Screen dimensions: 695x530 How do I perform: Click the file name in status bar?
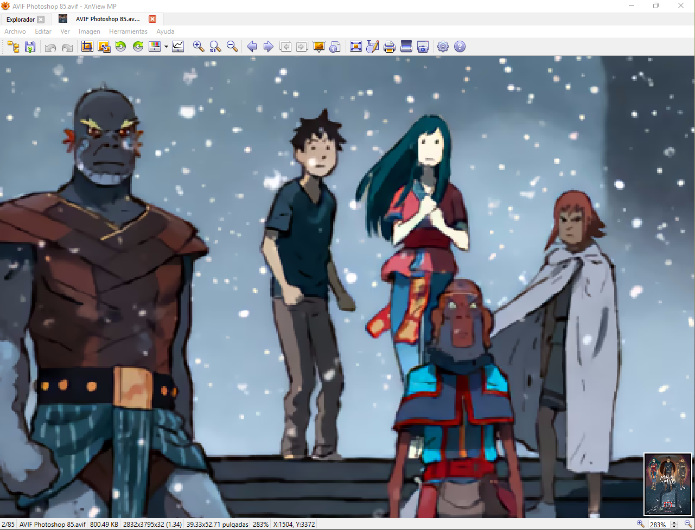click(x=53, y=525)
